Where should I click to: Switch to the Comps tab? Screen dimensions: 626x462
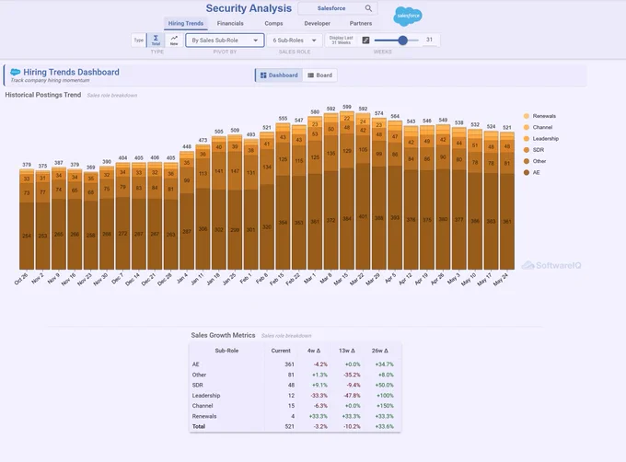(x=273, y=23)
